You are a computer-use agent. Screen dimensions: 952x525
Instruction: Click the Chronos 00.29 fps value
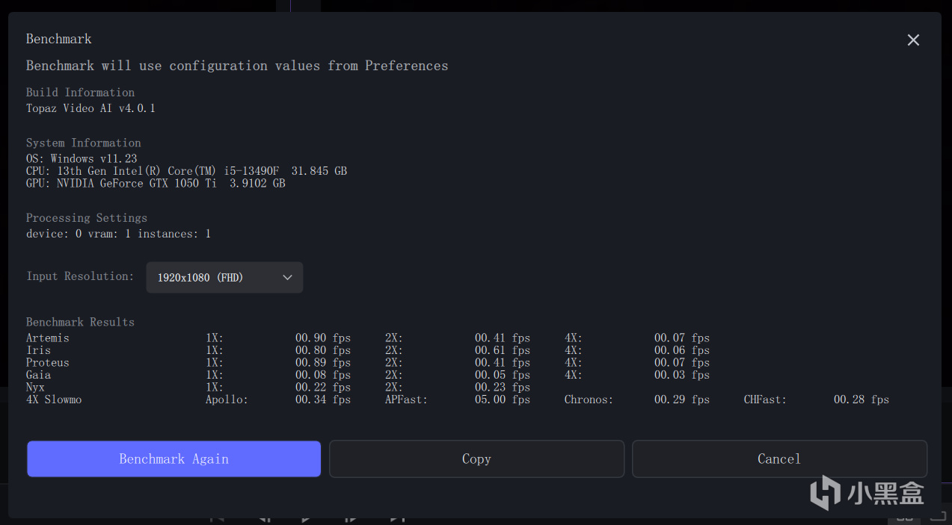coord(682,400)
